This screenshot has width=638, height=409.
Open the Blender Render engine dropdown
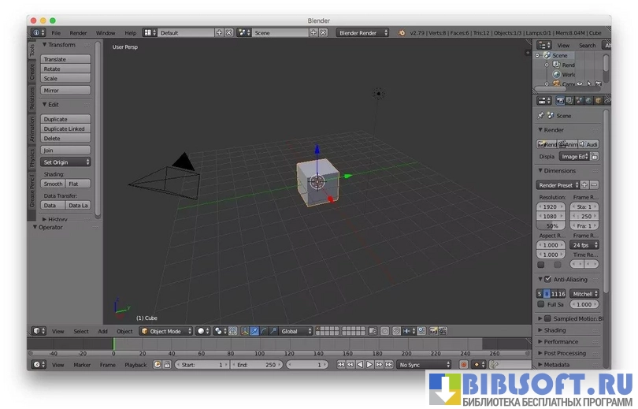coord(363,33)
